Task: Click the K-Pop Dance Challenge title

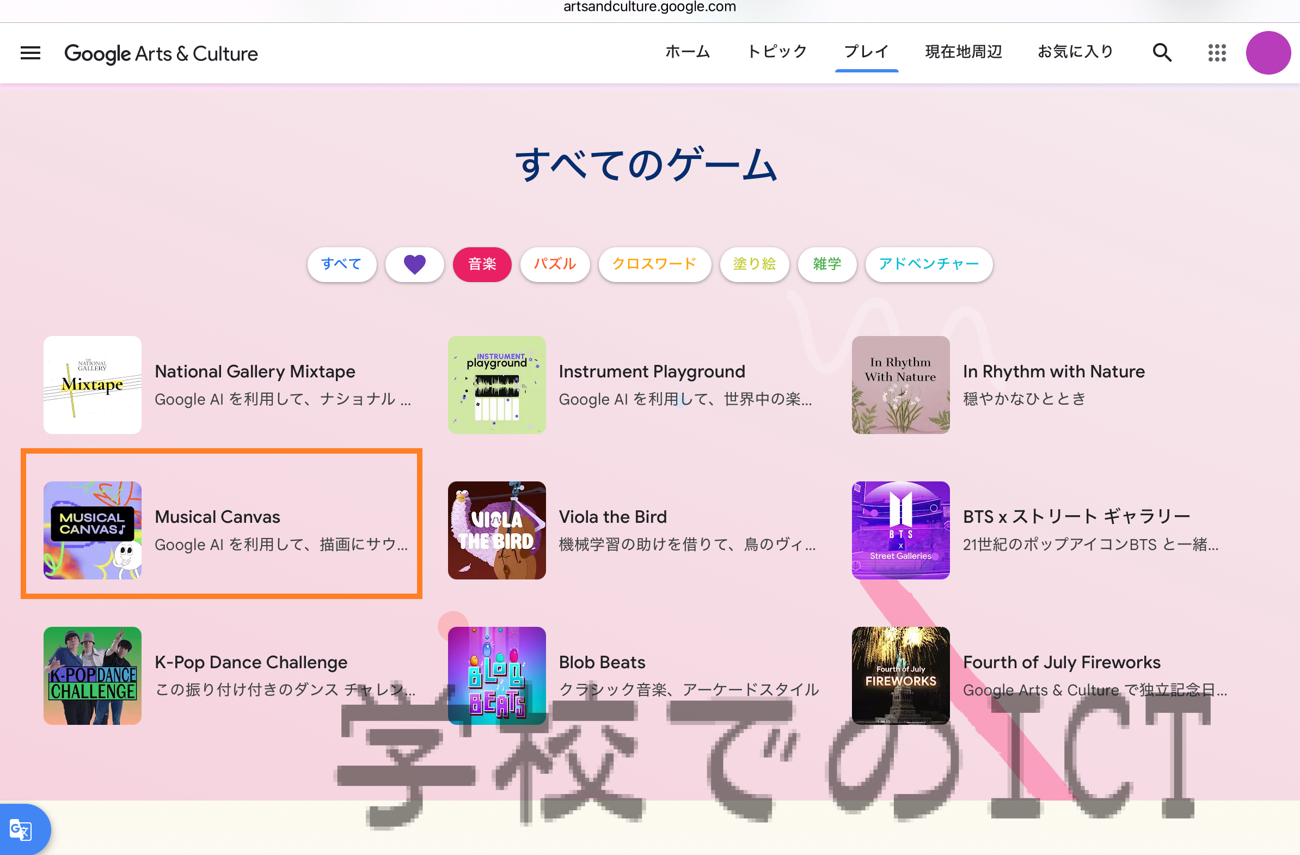Action: coord(252,662)
